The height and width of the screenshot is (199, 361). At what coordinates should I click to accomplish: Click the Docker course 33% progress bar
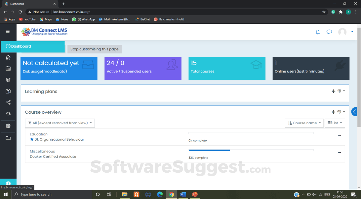point(209,150)
